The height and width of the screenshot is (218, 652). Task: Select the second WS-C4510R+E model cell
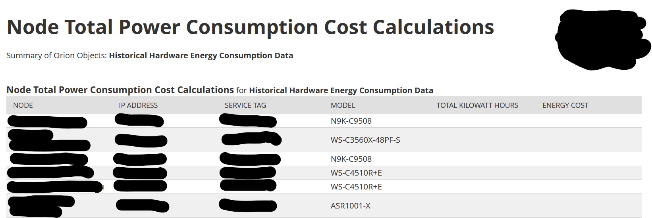tap(356, 187)
